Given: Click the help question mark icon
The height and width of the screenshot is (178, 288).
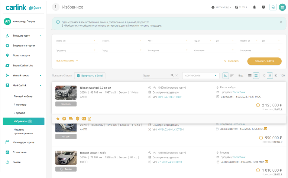Looking at the screenshot, I should click(x=263, y=7).
